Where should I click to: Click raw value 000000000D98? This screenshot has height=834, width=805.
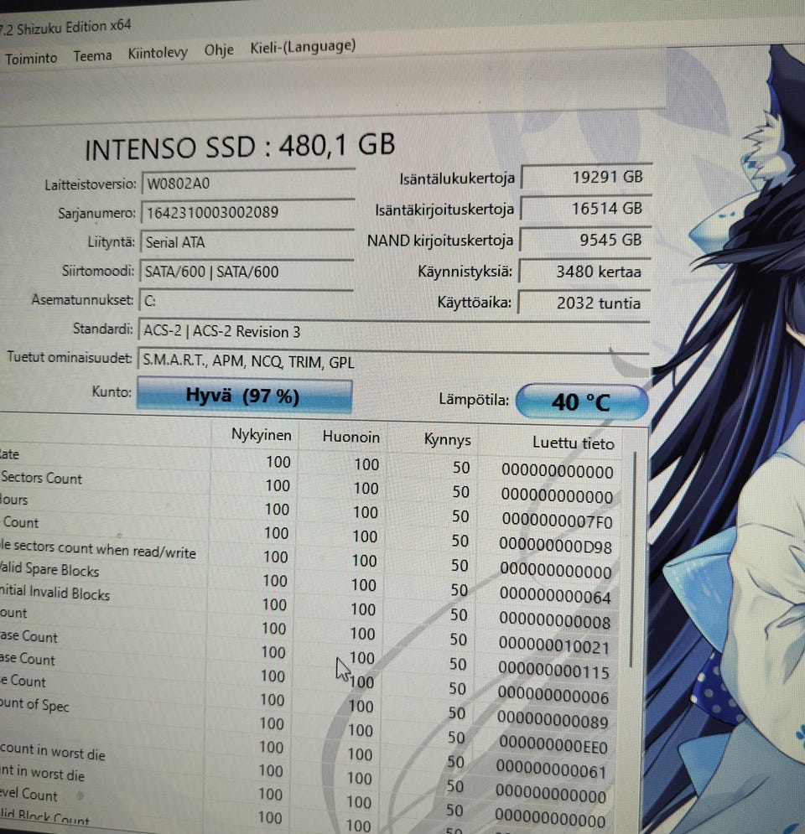point(555,545)
